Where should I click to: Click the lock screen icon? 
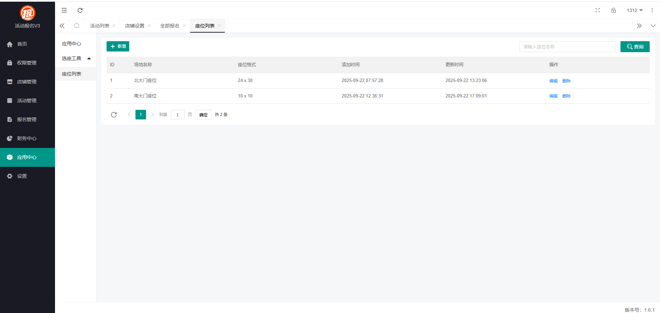tap(613, 10)
